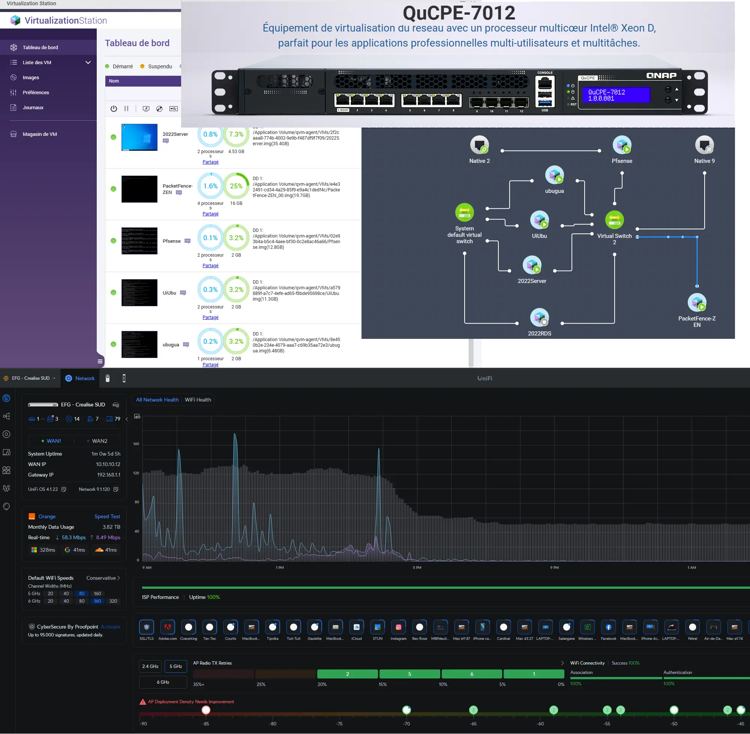
Task: Click the 2022Server VM screen thumbnail
Action: point(139,137)
